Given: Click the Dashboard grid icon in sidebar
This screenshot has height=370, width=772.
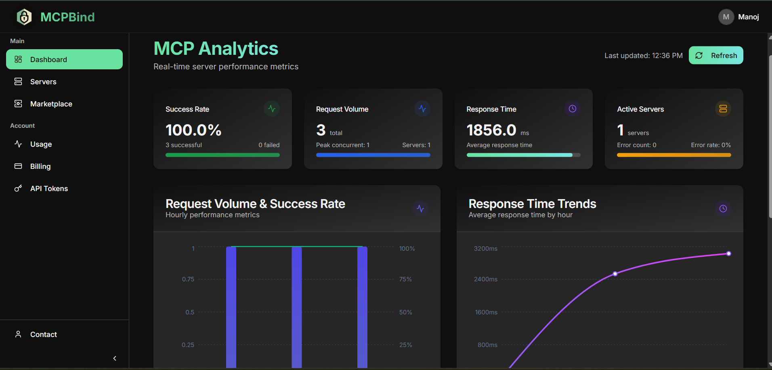Looking at the screenshot, I should tap(18, 59).
